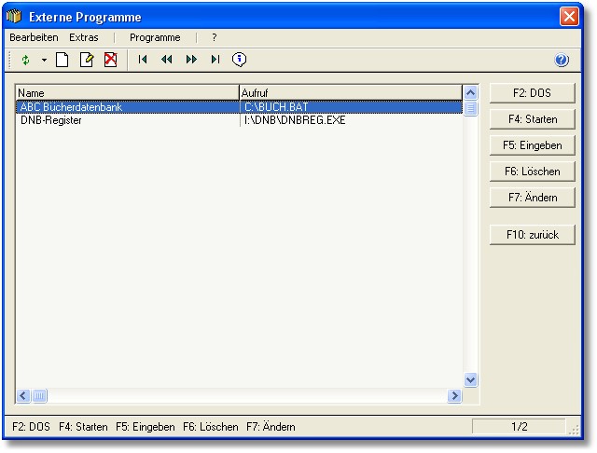
Task: Click the blue help icon in toolbar
Action: point(562,60)
